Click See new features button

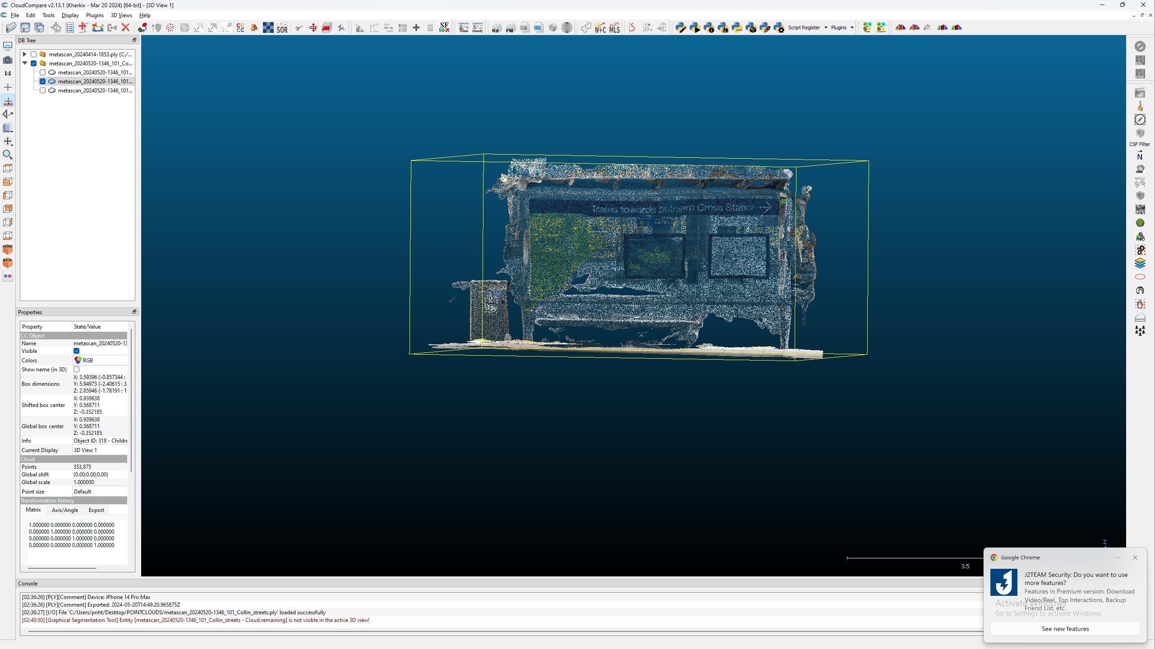(x=1065, y=629)
